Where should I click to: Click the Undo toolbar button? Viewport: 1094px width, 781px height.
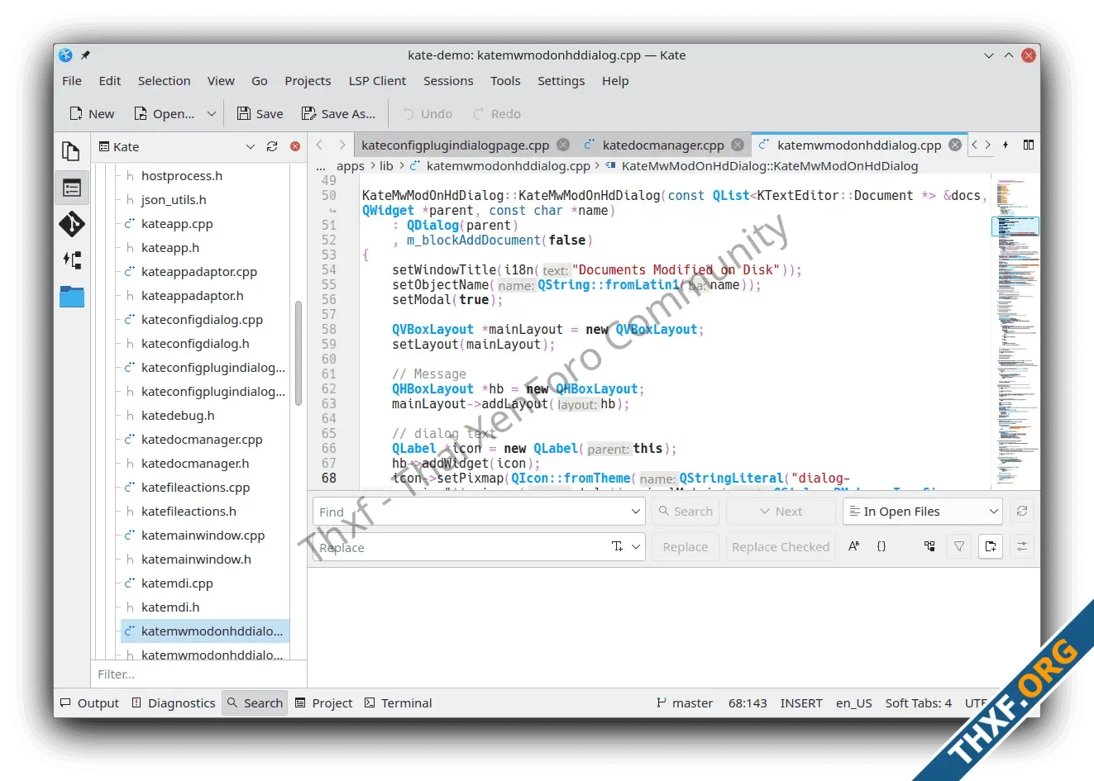pyautogui.click(x=428, y=114)
